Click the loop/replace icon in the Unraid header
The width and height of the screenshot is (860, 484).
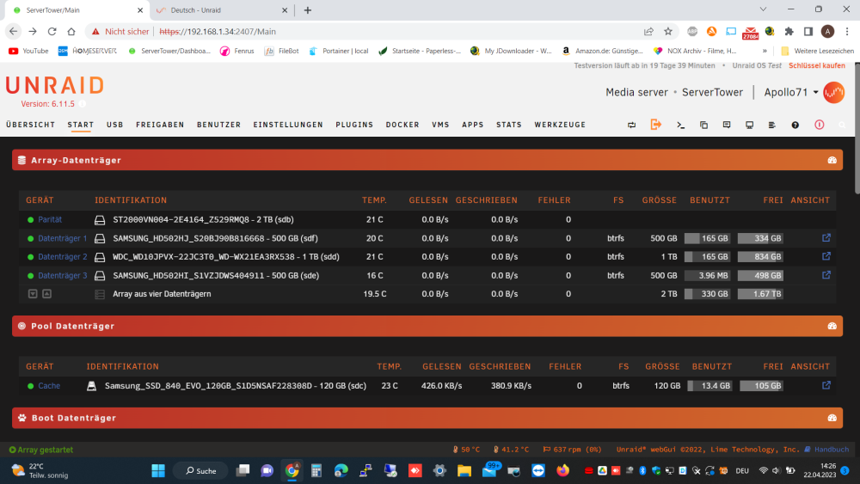(631, 125)
